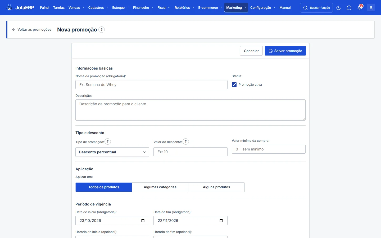The width and height of the screenshot is (381, 238).
Task: Open the Manual page
Action: pyautogui.click(x=285, y=8)
